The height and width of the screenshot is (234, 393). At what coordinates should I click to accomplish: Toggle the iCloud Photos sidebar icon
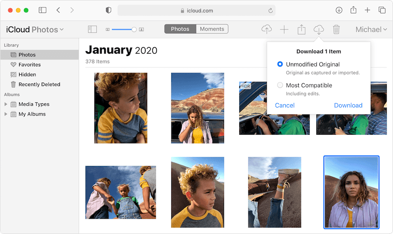click(92, 29)
